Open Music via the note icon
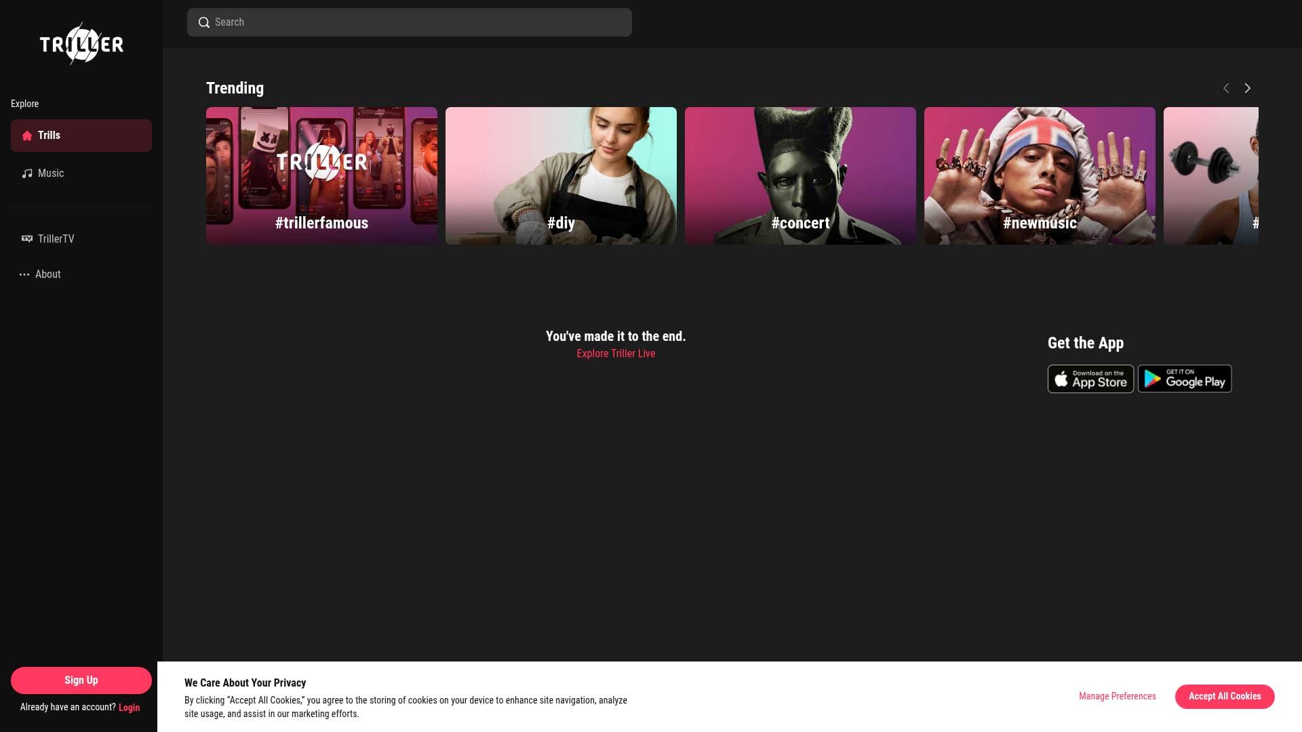The width and height of the screenshot is (1302, 732). [27, 173]
